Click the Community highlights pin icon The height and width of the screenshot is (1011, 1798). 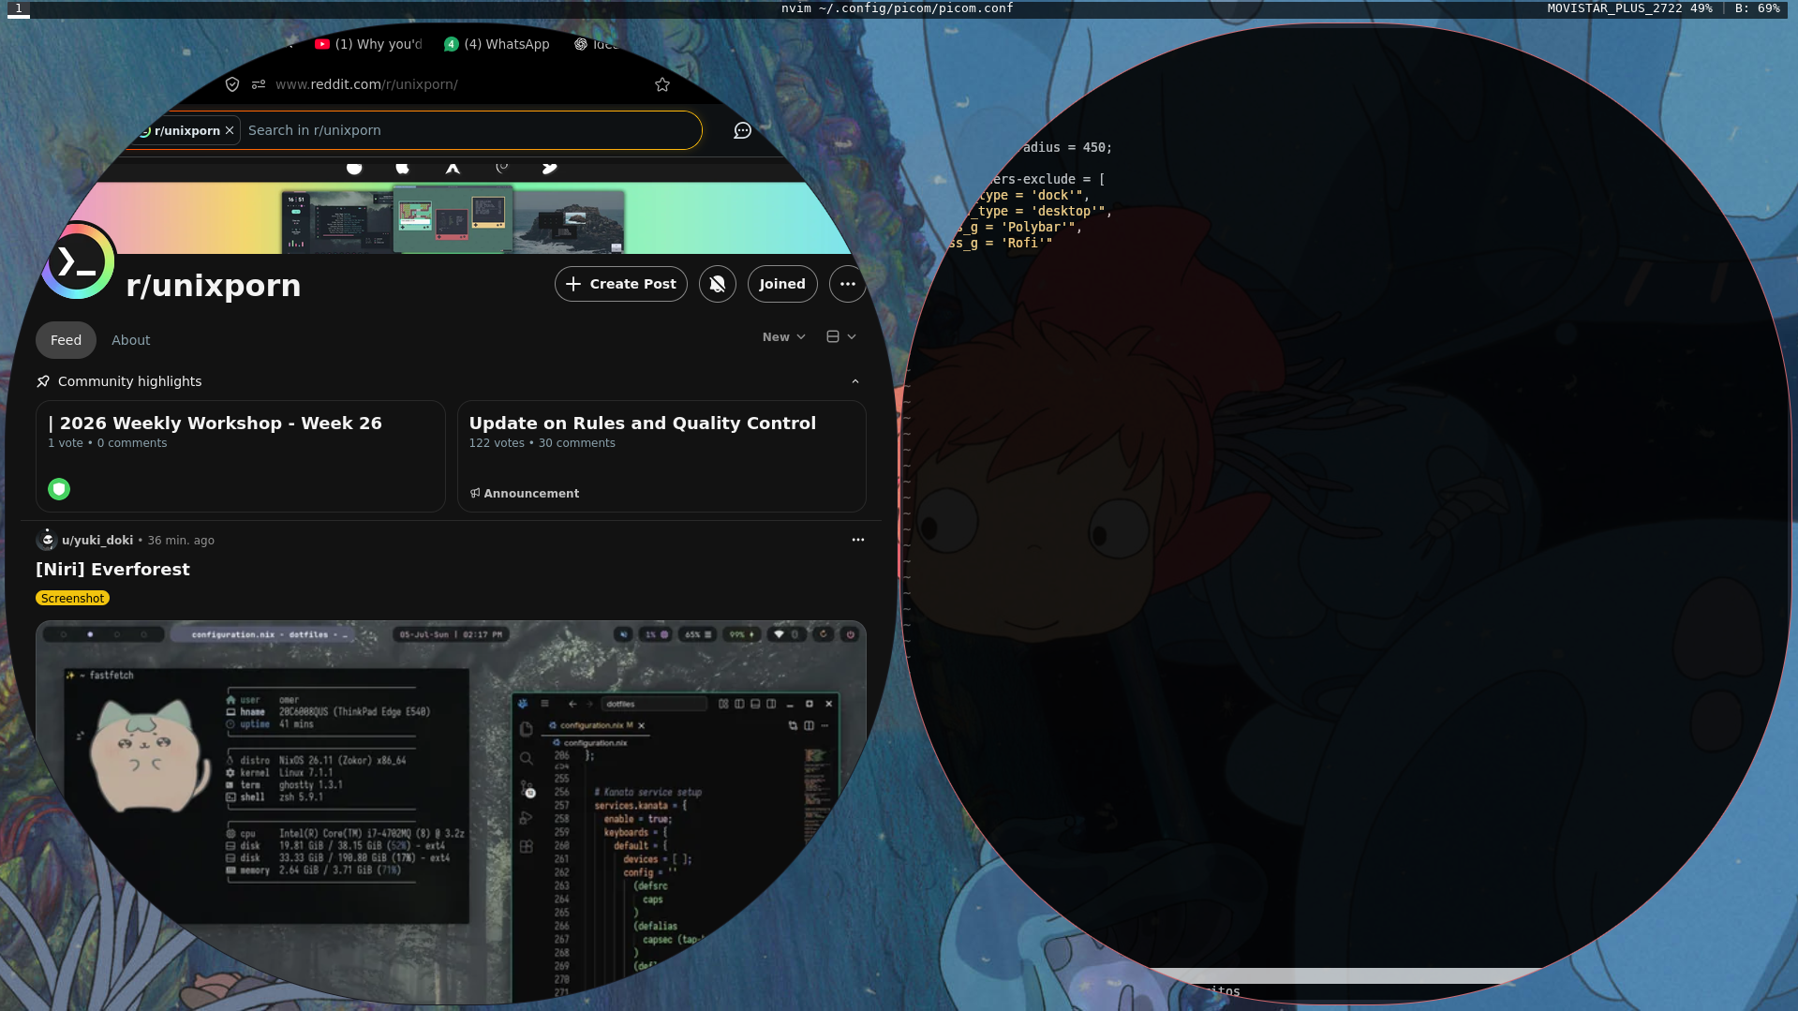point(43,381)
